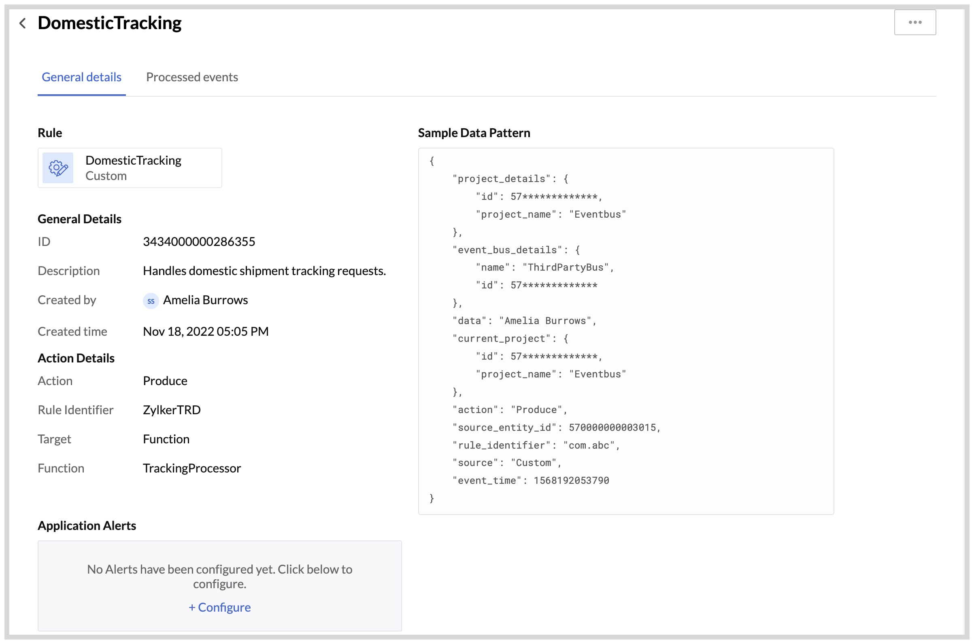The height and width of the screenshot is (644, 974).
Task: Switch to the General details tab
Action: 81,77
